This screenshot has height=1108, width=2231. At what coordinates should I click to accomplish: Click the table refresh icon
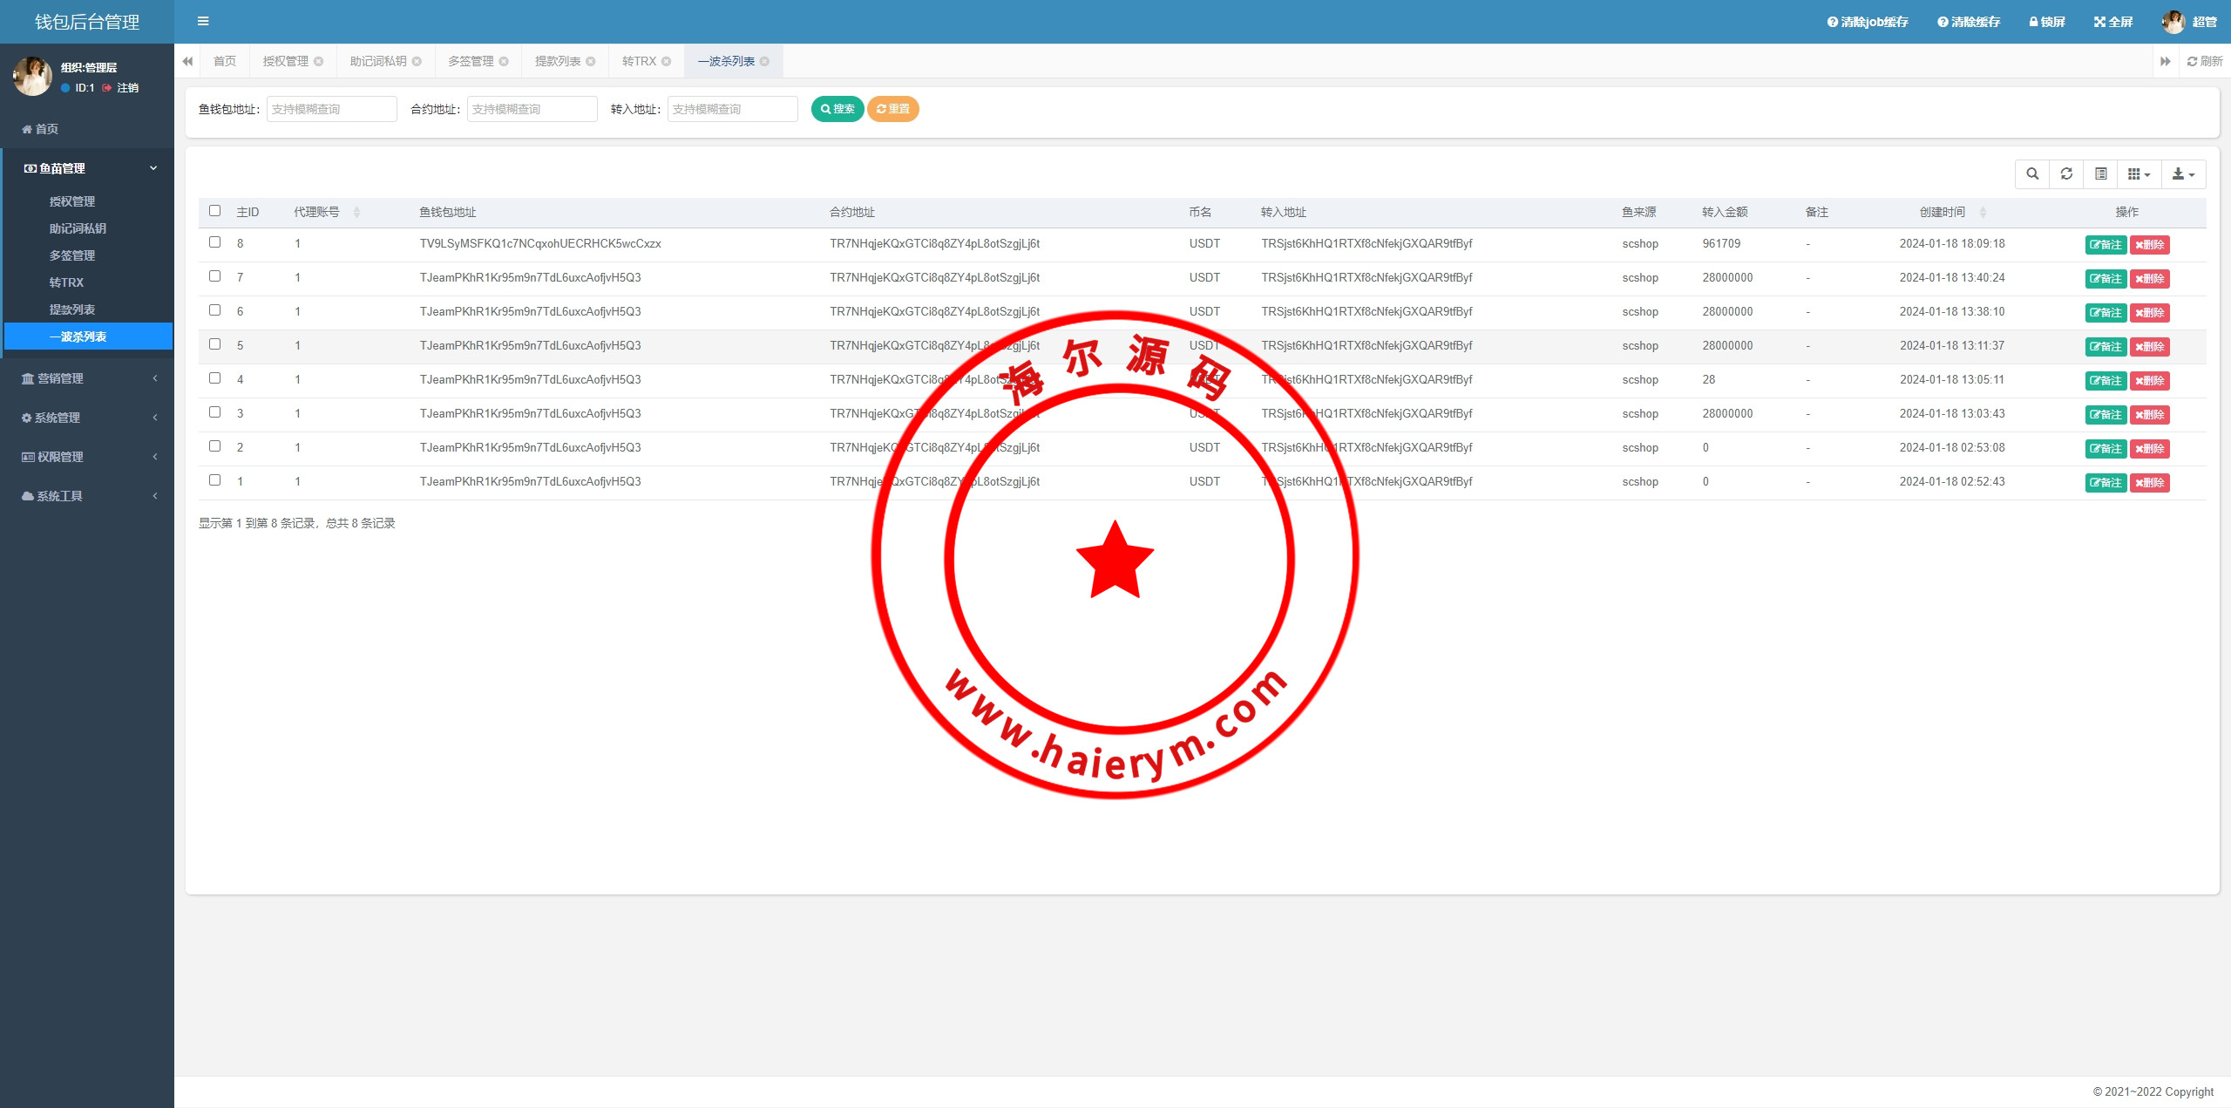[x=2066, y=174]
